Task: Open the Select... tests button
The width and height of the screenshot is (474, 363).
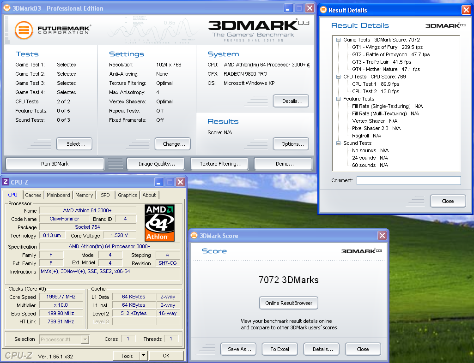Action: point(74,144)
